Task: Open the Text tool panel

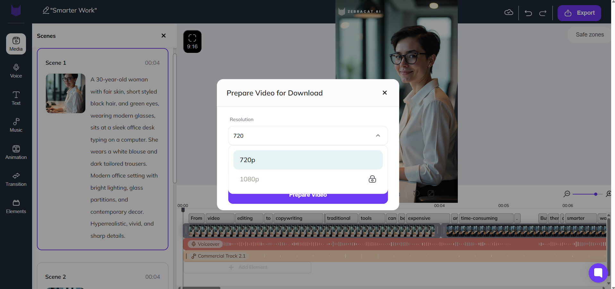Action: click(x=16, y=98)
